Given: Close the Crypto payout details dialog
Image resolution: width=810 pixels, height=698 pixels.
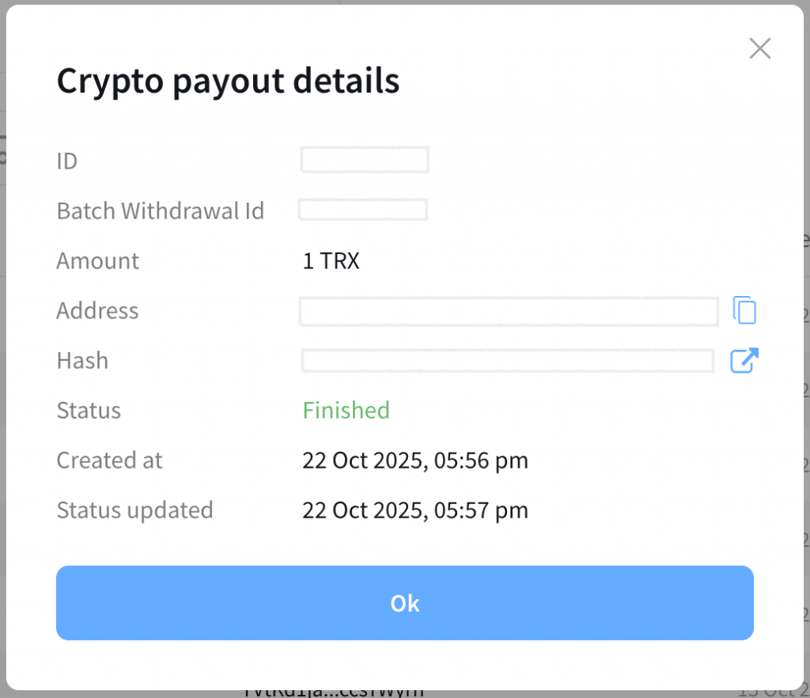Looking at the screenshot, I should pyautogui.click(x=759, y=49).
